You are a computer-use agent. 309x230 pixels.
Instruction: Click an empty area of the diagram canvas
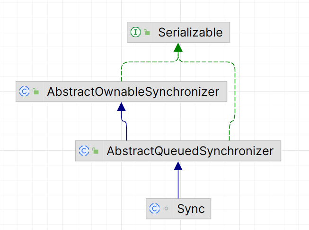coord(274,199)
